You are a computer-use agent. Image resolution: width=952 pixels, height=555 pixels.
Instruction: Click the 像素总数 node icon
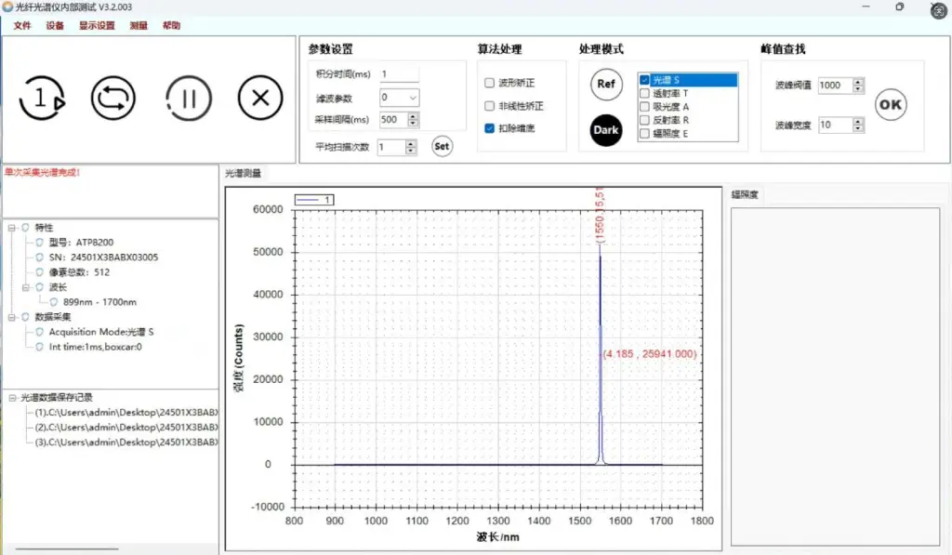[39, 272]
